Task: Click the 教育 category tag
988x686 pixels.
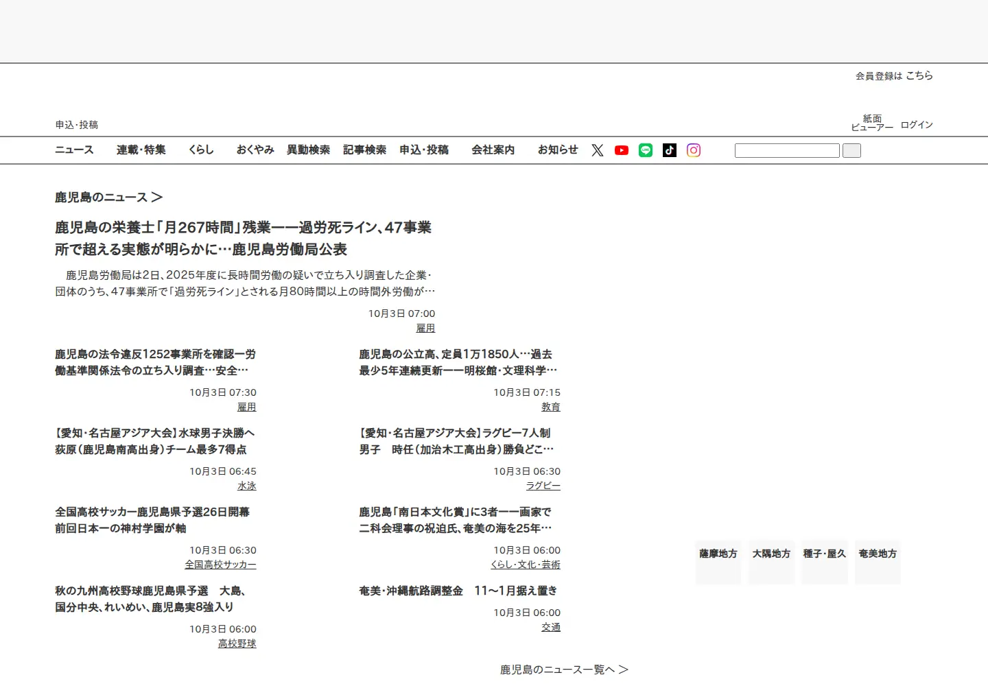Action: (551, 407)
